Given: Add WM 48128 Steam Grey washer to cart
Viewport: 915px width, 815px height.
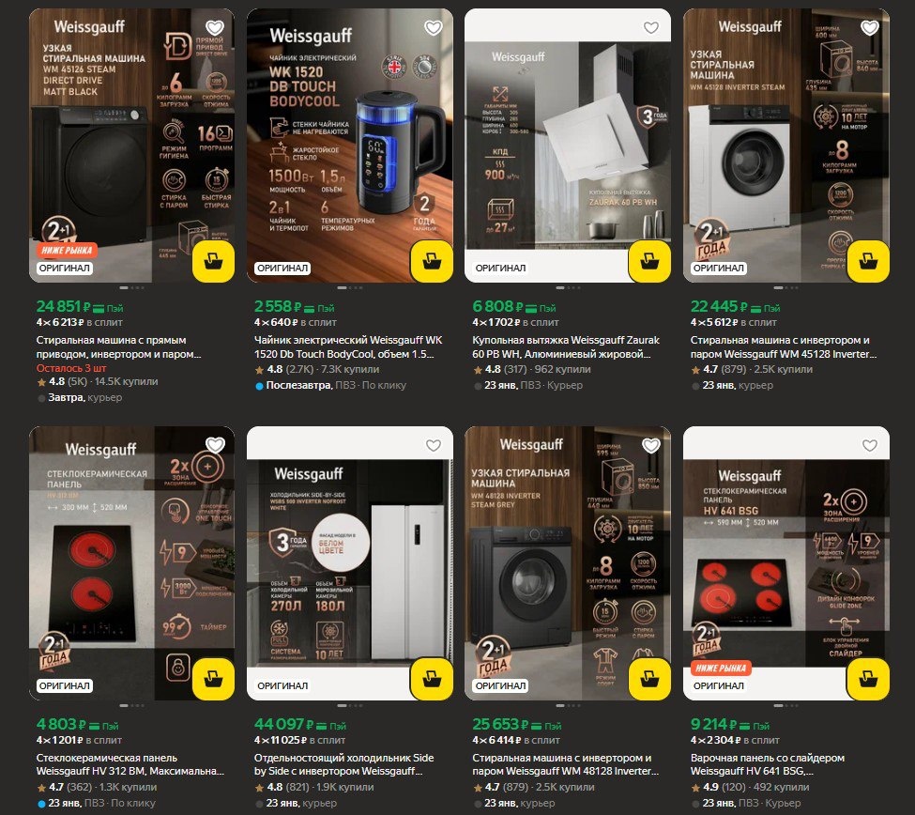Looking at the screenshot, I should [649, 679].
